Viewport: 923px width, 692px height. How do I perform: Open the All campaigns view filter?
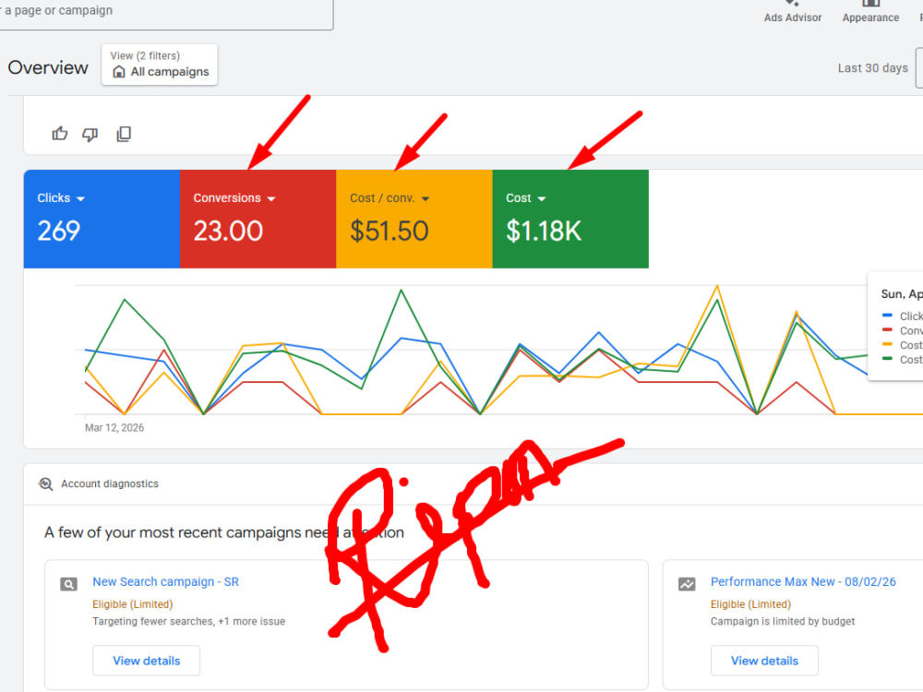(160, 65)
